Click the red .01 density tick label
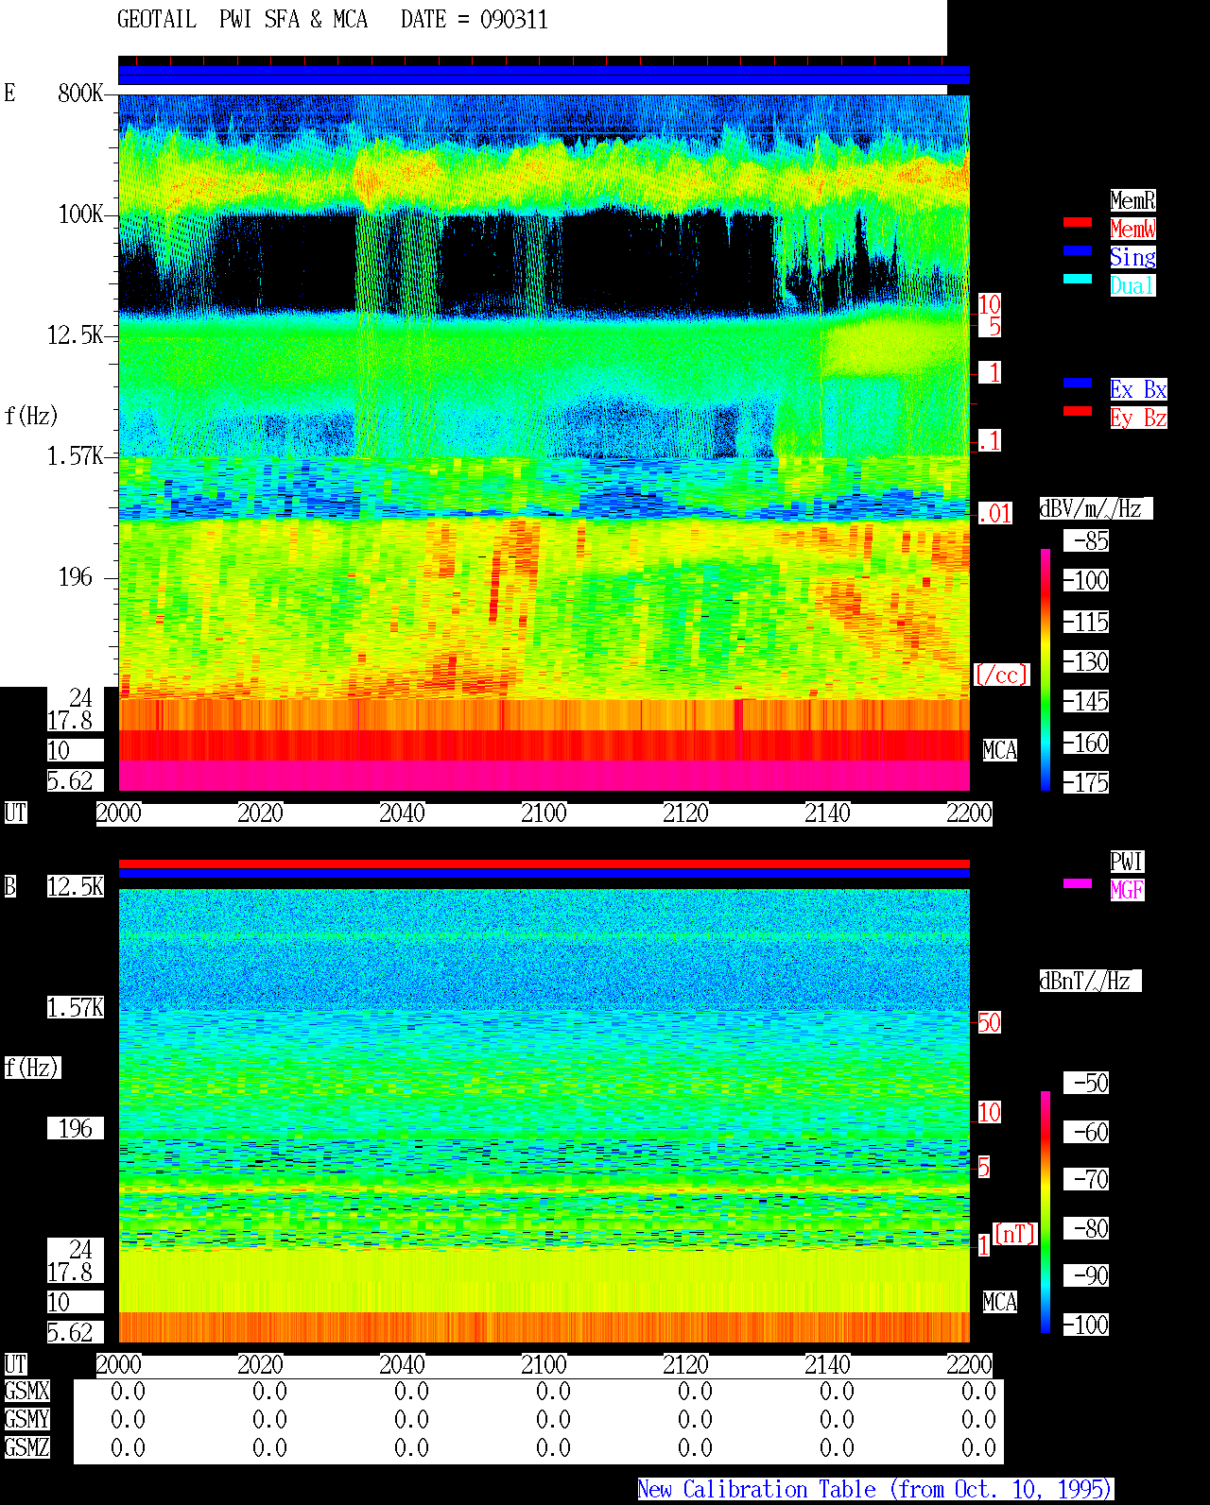This screenshot has width=1210, height=1505. tap(994, 514)
